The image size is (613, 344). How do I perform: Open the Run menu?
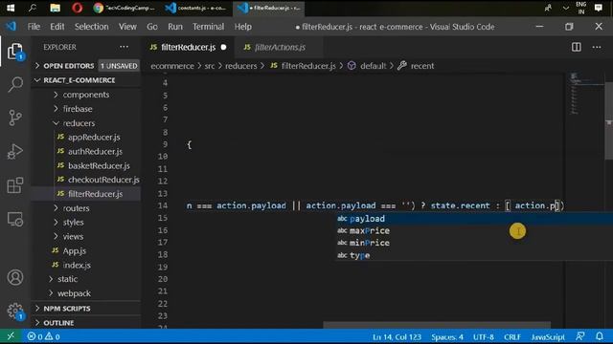[175, 27]
